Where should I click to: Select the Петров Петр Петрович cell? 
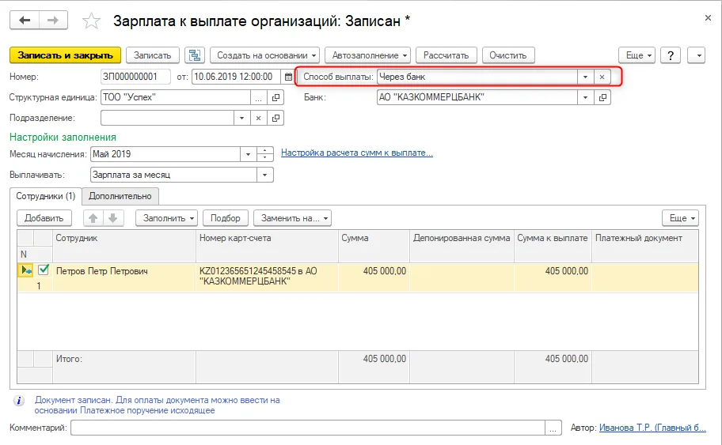click(123, 277)
